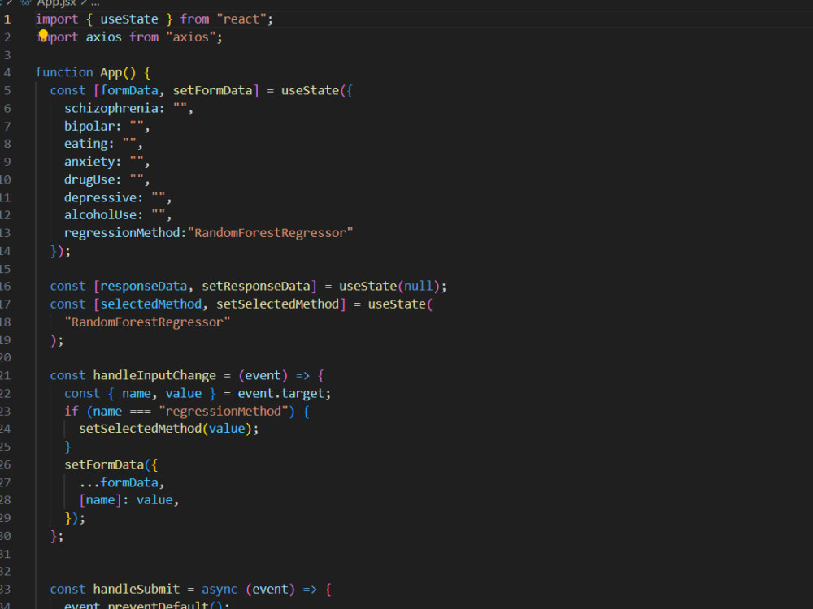Click the "handleSubmit" function name
The width and height of the screenshot is (813, 609).
[x=137, y=590]
